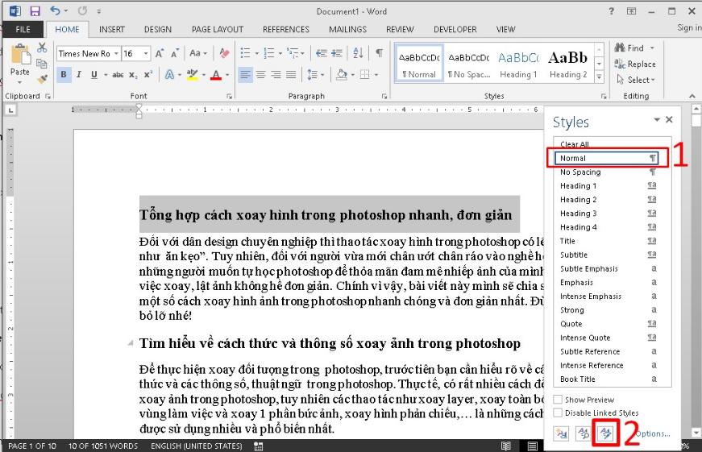The height and width of the screenshot is (452, 702).
Task: Click the Replace button in Editing group
Action: (x=635, y=64)
